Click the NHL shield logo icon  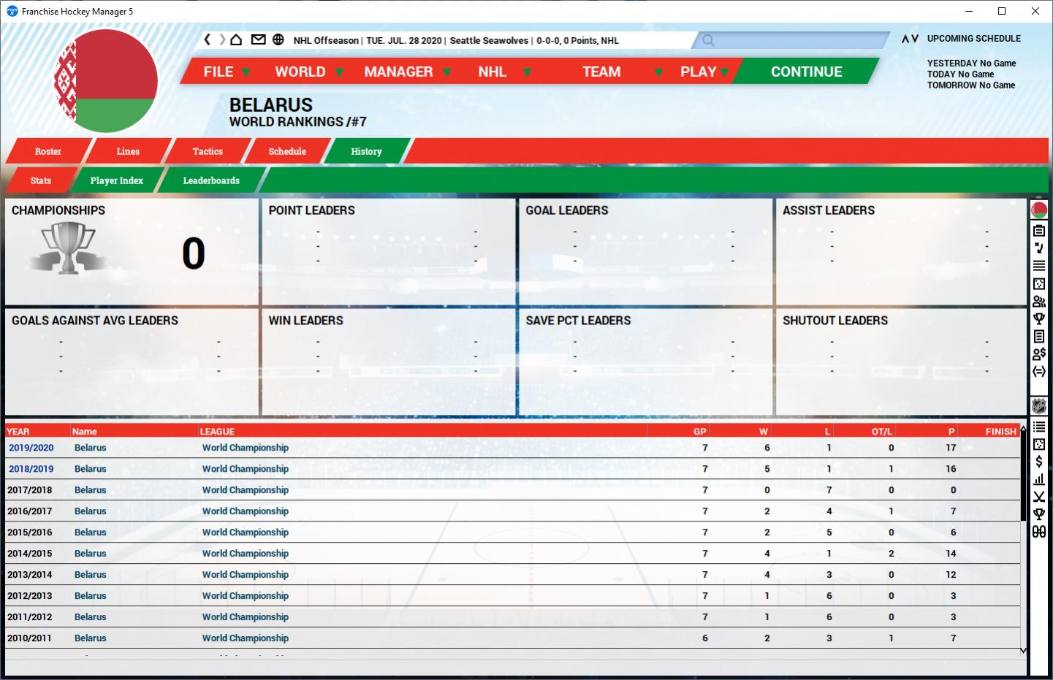[1038, 406]
